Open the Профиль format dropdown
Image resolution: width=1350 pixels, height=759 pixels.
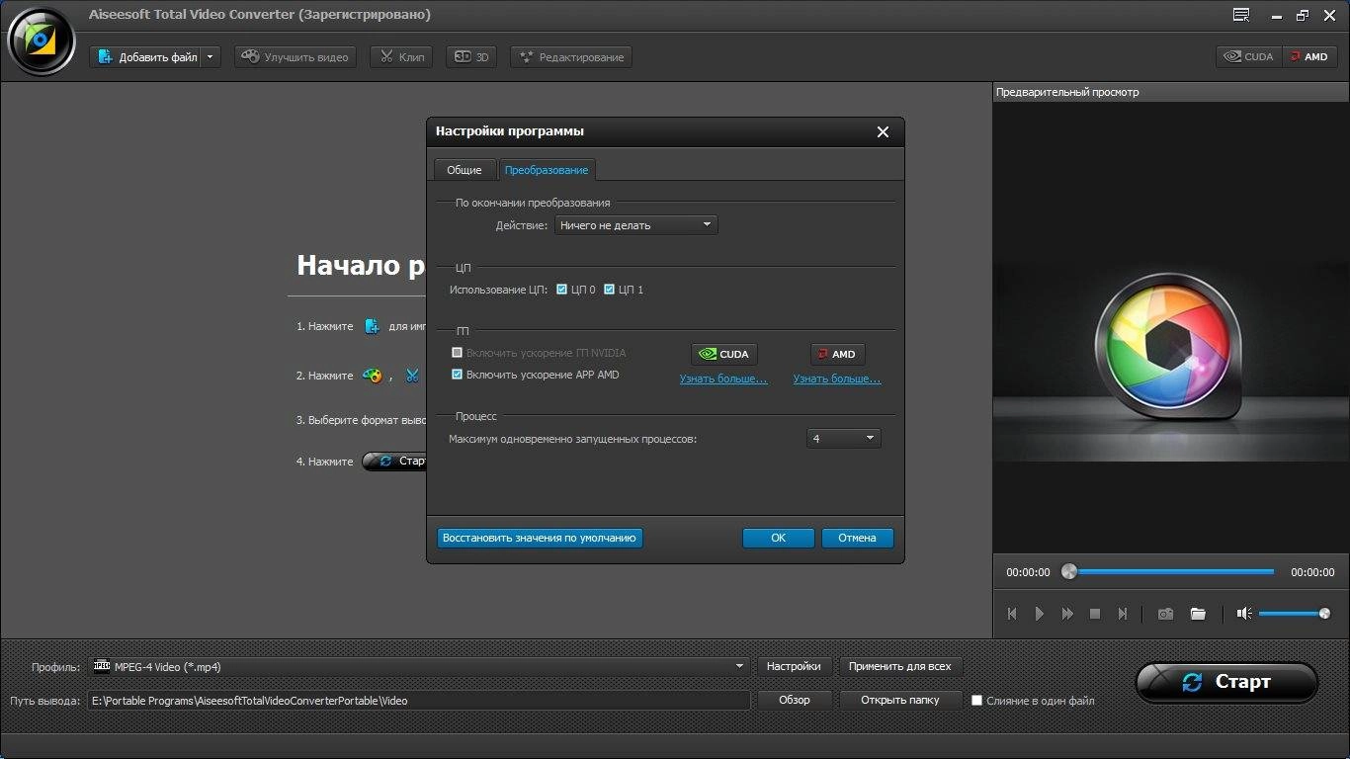pos(419,667)
